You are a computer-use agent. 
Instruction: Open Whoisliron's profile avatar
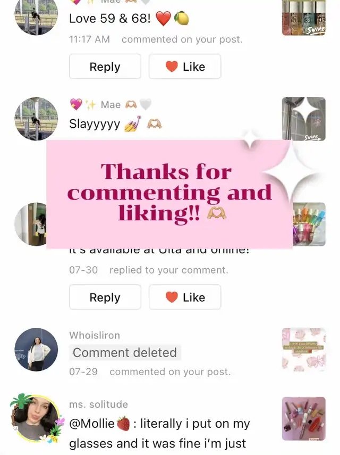pyautogui.click(x=36, y=350)
